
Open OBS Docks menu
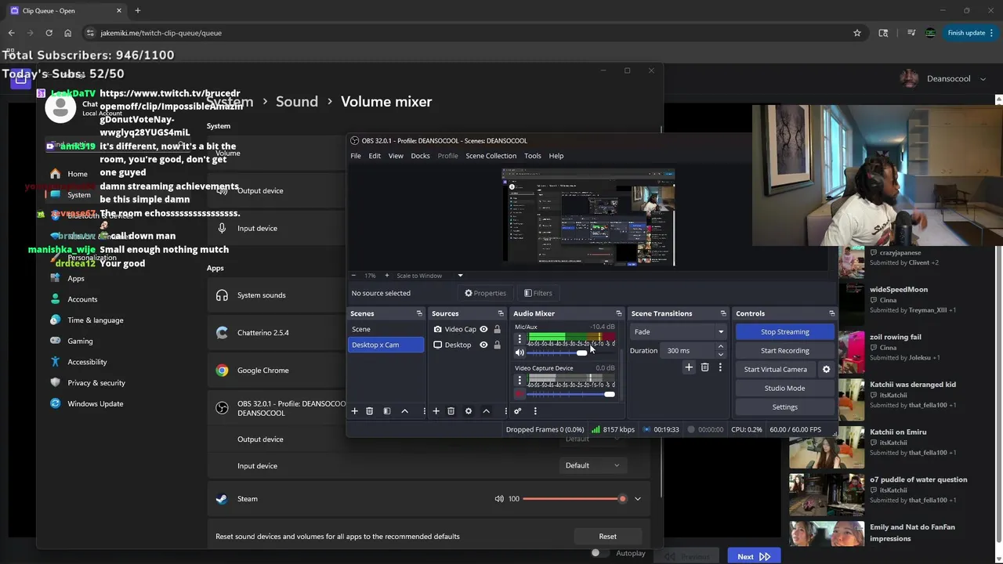(420, 156)
